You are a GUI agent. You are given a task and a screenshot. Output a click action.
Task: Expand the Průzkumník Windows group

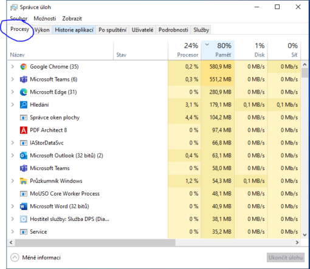[13, 181]
